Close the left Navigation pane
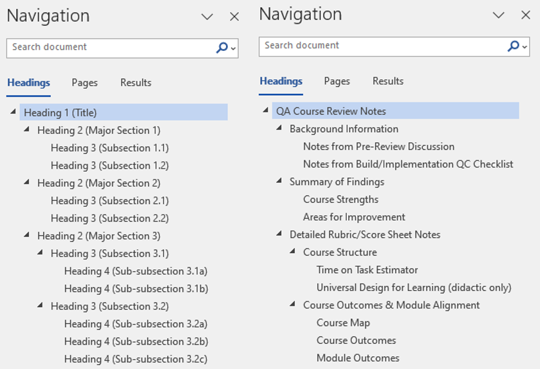This screenshot has width=540, height=369. coord(234,16)
